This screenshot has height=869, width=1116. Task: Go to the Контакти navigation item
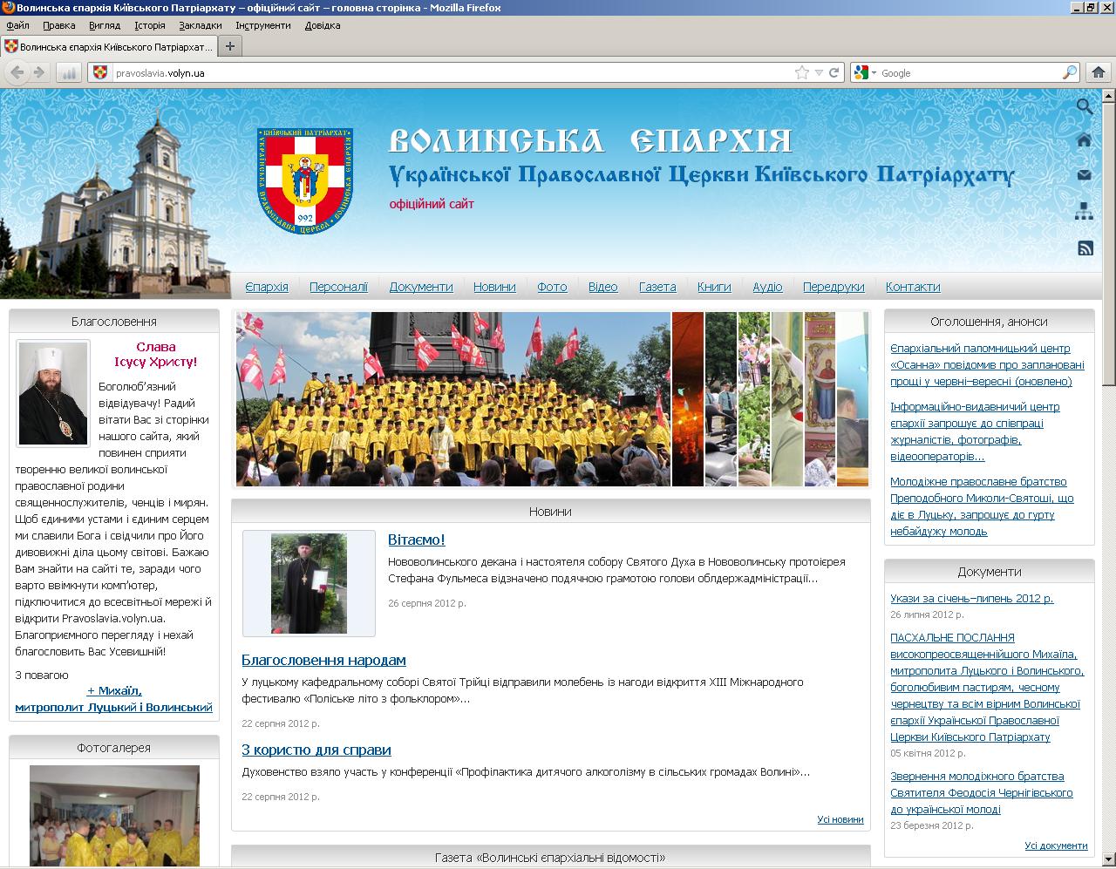[x=913, y=287]
